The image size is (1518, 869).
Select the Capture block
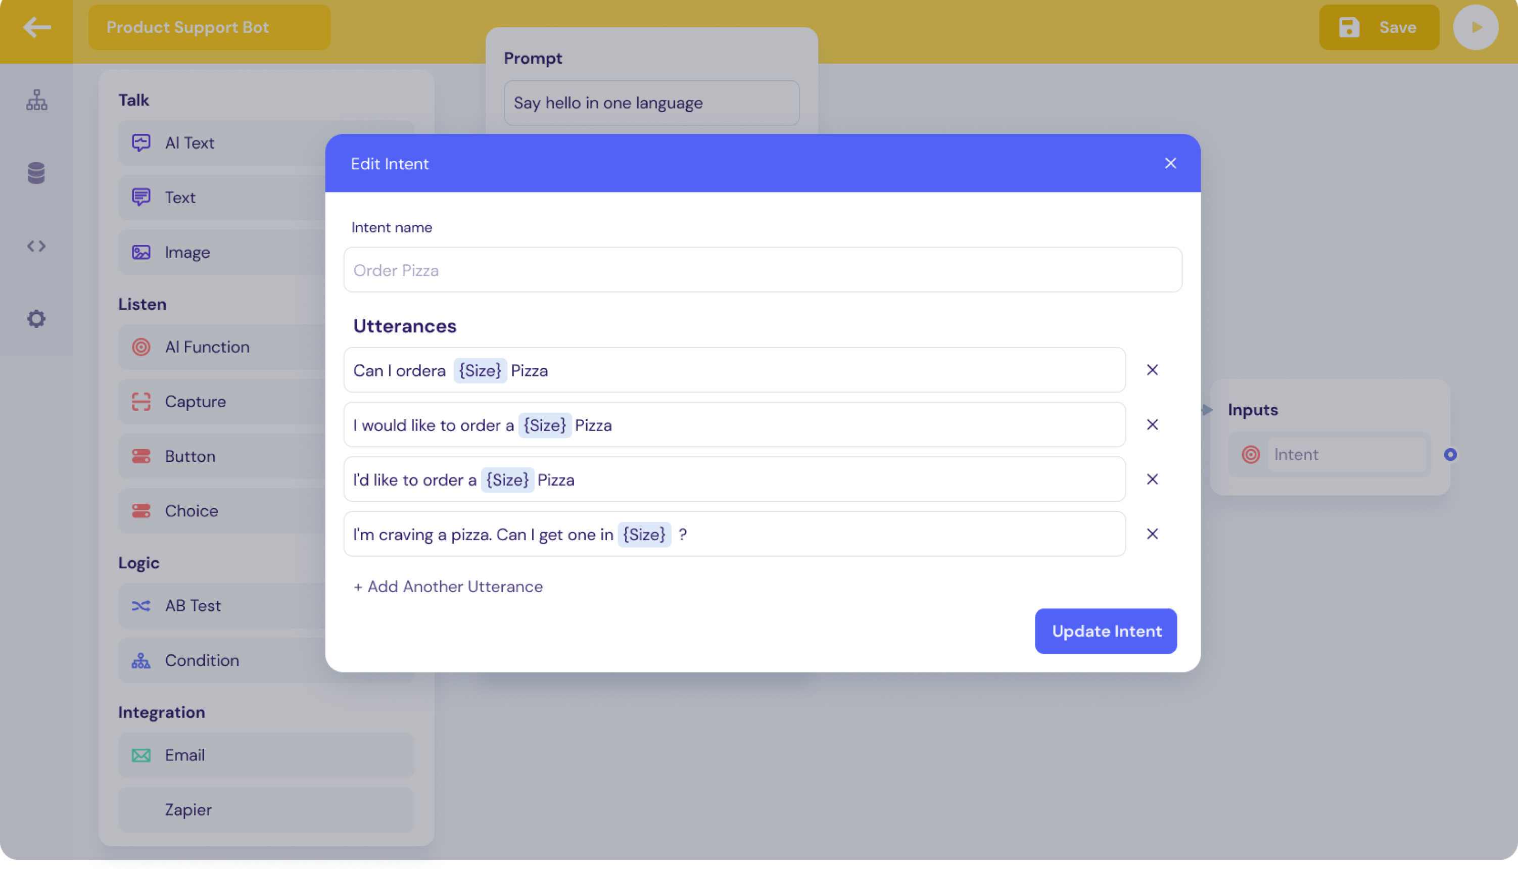point(266,402)
